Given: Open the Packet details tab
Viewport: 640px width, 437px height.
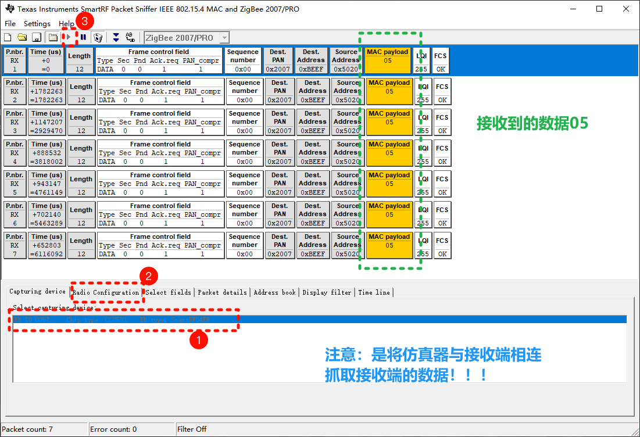Looking at the screenshot, I should pos(223,292).
